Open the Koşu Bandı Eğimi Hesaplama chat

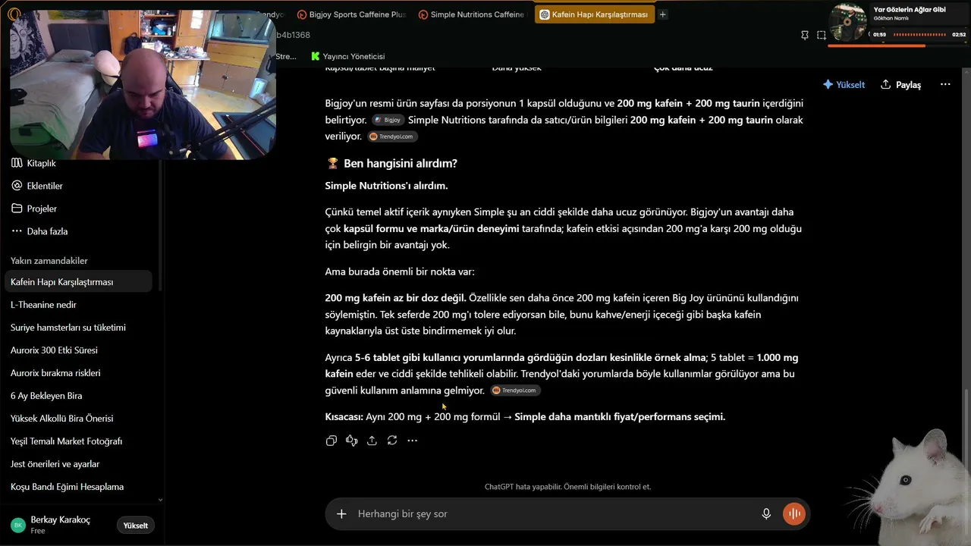pyautogui.click(x=78, y=487)
